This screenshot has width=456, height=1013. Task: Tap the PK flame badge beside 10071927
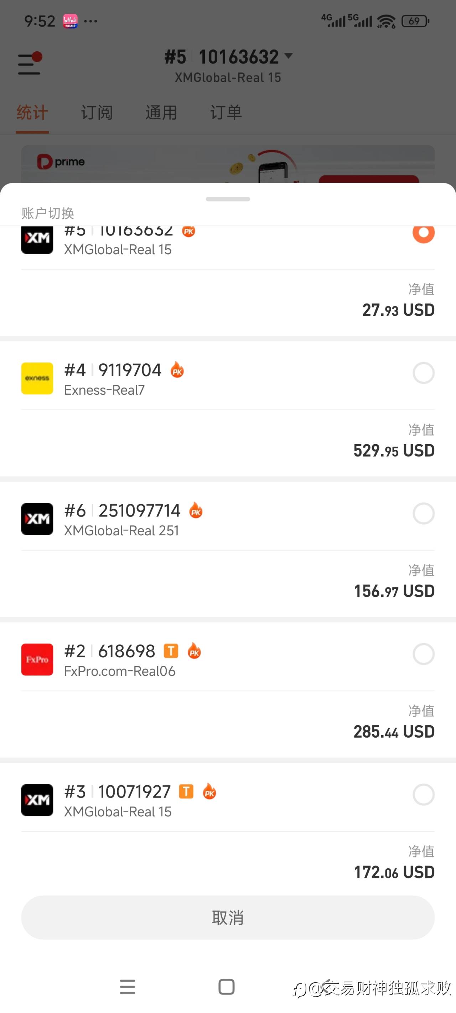point(209,791)
